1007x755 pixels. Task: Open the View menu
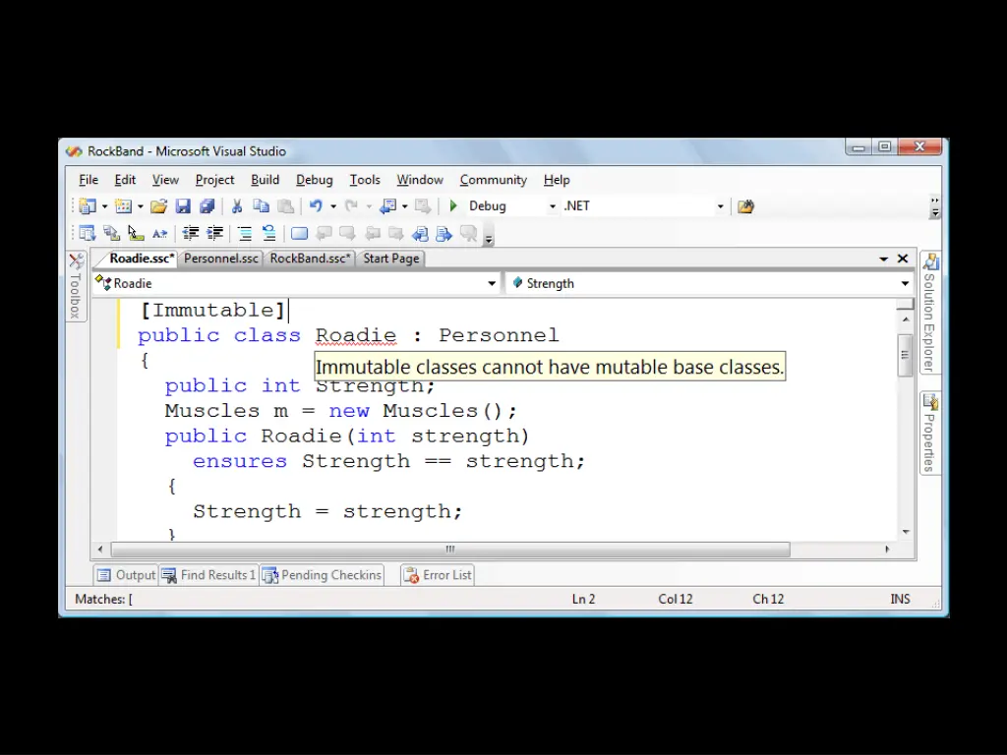(x=165, y=180)
